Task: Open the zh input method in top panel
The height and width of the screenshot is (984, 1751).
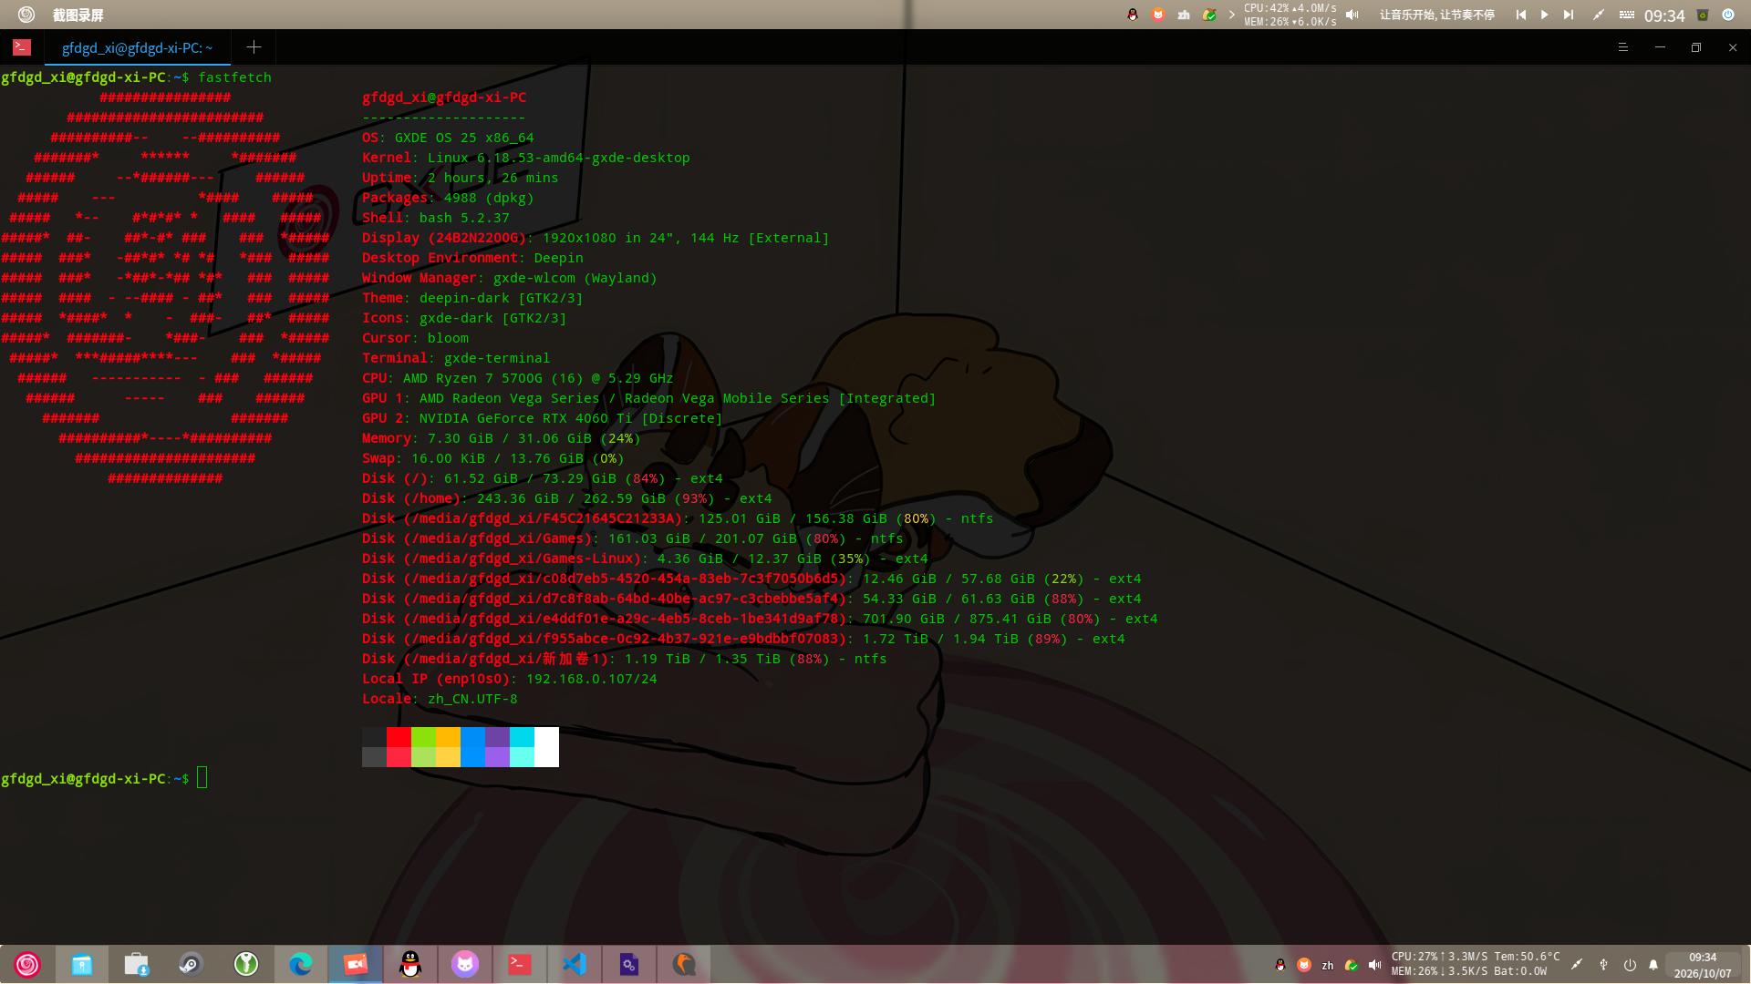Action: [1184, 15]
